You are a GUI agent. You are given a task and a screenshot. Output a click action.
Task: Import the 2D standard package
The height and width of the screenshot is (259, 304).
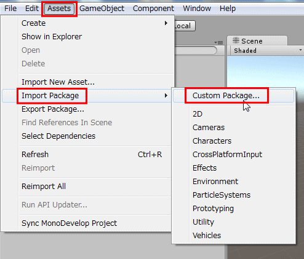[x=198, y=114]
